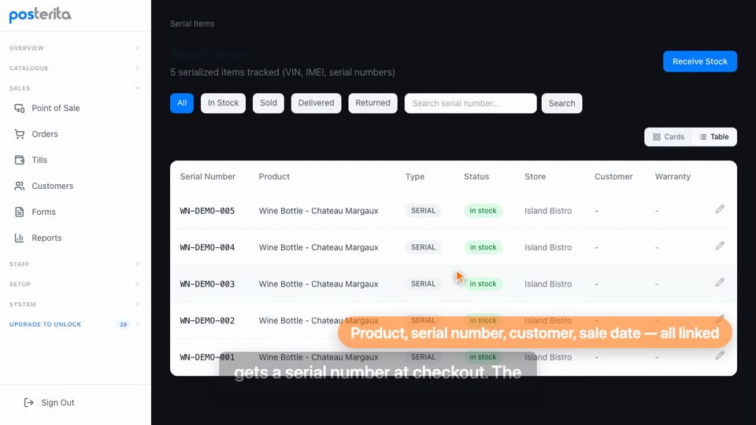
Task: Click the Product column header
Action: click(x=274, y=176)
